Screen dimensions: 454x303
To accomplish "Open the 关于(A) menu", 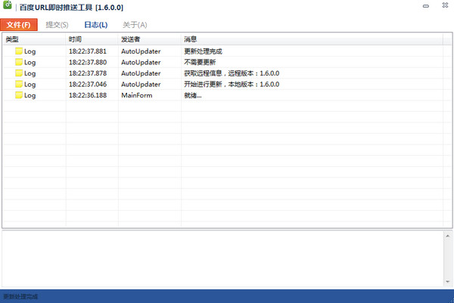I will (135, 25).
